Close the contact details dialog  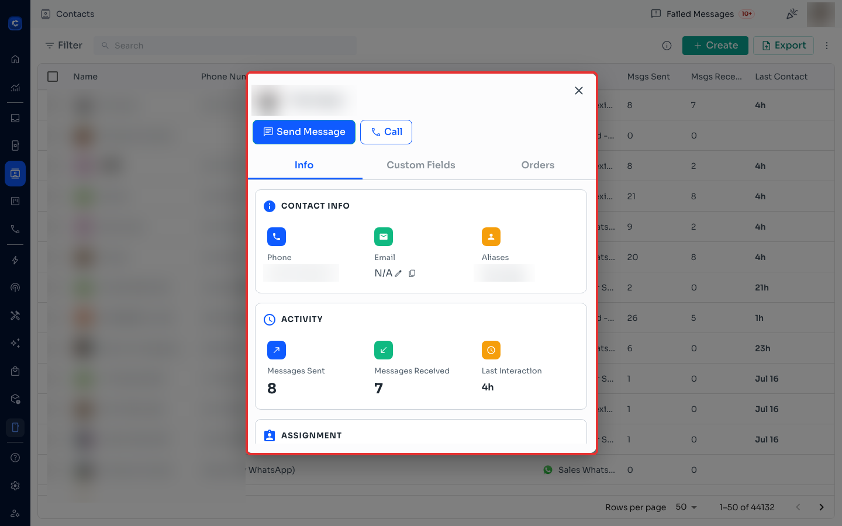click(579, 91)
